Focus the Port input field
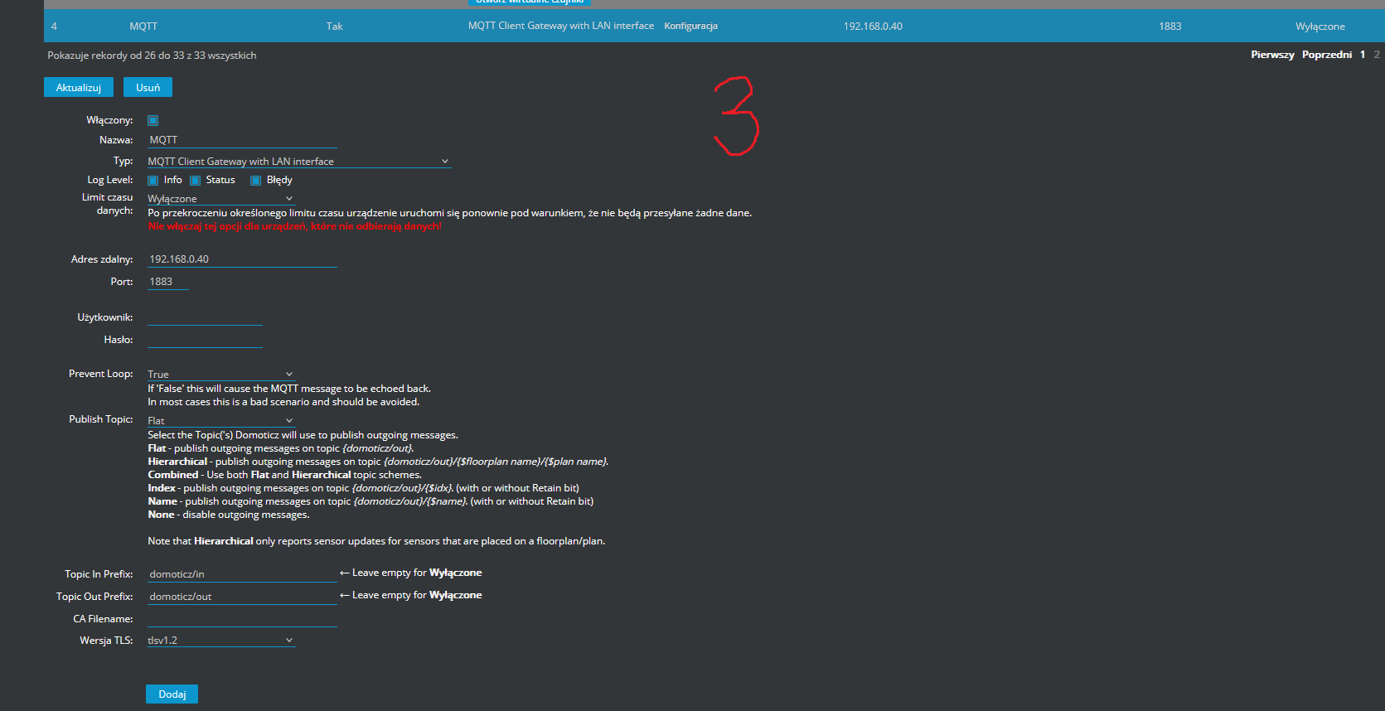Viewport: 1385px width, 711px height. pos(168,281)
